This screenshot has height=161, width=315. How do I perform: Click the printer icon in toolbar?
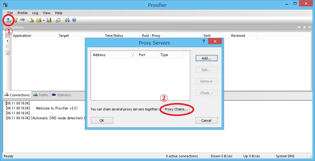(67, 20)
